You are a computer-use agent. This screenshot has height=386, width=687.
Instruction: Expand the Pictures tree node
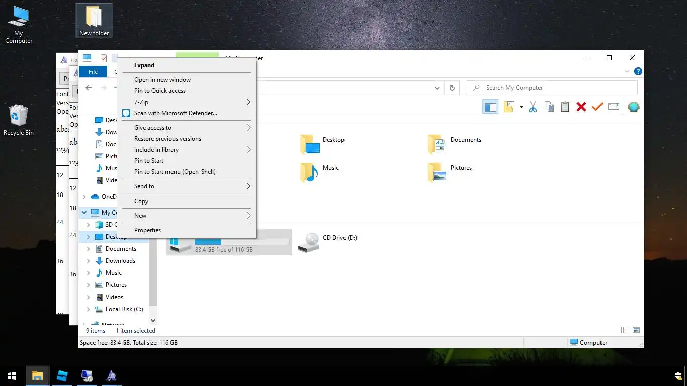(x=89, y=285)
